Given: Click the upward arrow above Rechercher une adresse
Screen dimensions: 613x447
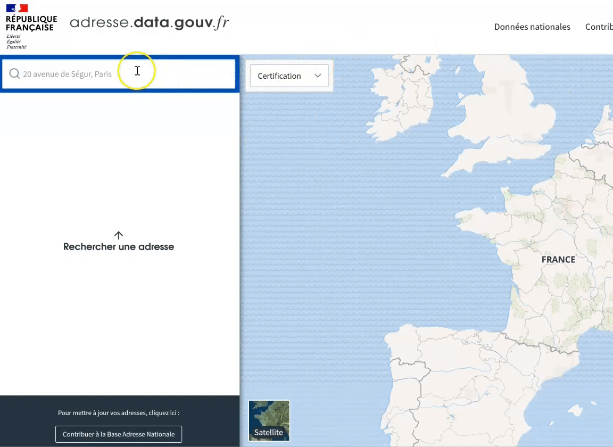Looking at the screenshot, I should click(119, 235).
